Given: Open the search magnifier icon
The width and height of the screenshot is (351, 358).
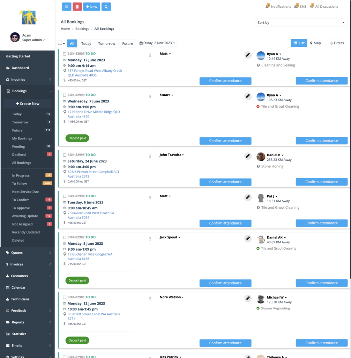Looking at the screenshot, I should click(106, 7).
